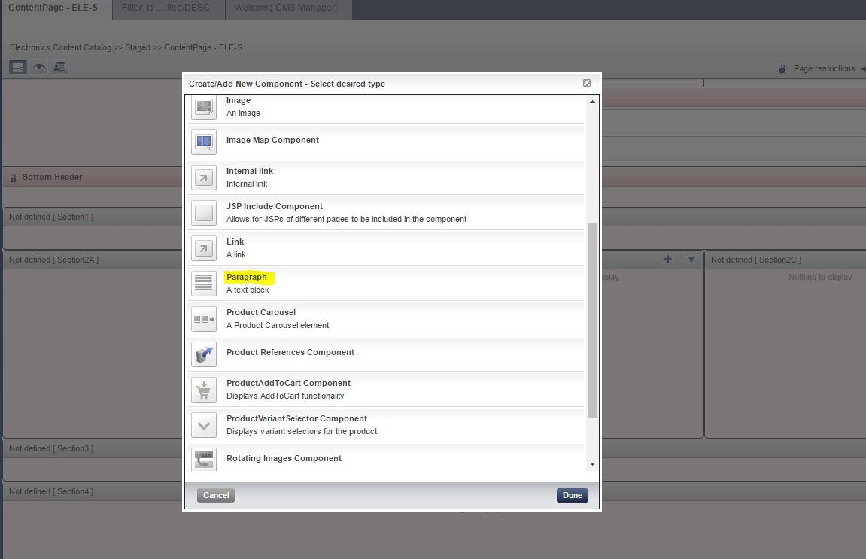Expand the Page restrictions arrow
The width and height of the screenshot is (866, 559).
862,68
